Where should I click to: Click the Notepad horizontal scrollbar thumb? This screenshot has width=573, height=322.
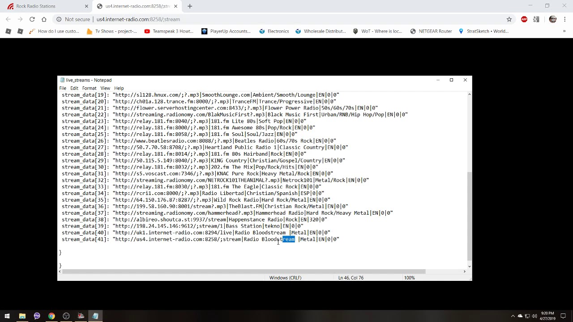click(244, 271)
